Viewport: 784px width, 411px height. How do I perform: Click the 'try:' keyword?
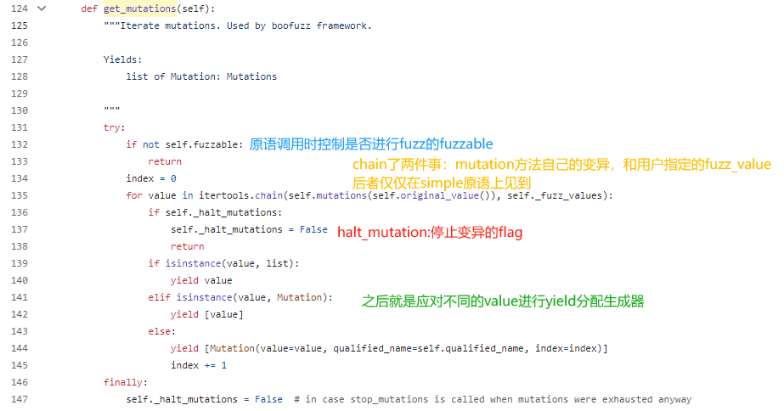click(x=115, y=127)
